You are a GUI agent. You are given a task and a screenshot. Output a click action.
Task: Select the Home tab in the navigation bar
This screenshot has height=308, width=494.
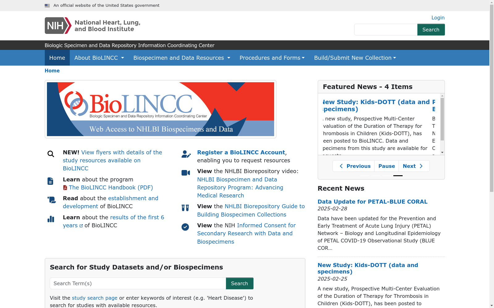(x=57, y=58)
